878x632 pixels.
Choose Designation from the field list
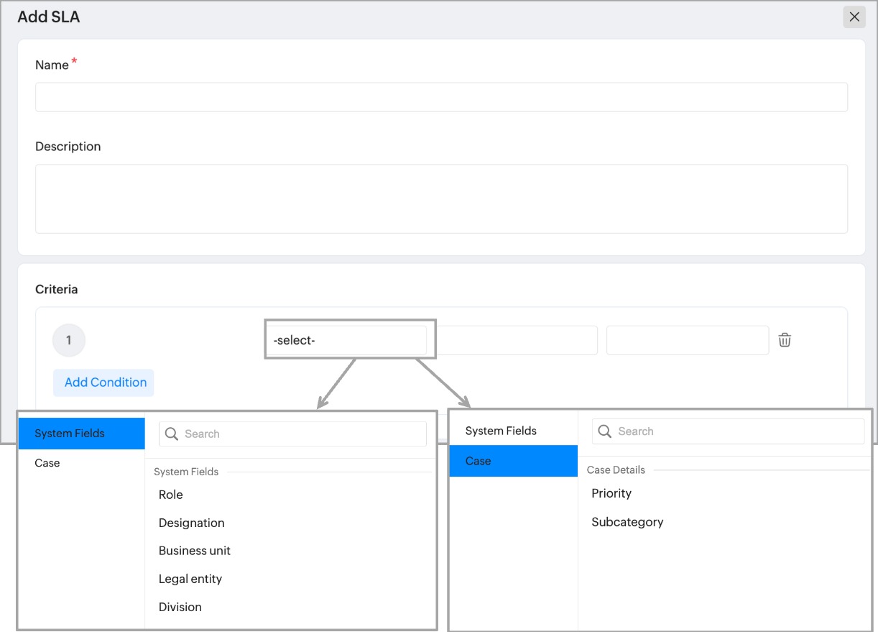pos(192,523)
